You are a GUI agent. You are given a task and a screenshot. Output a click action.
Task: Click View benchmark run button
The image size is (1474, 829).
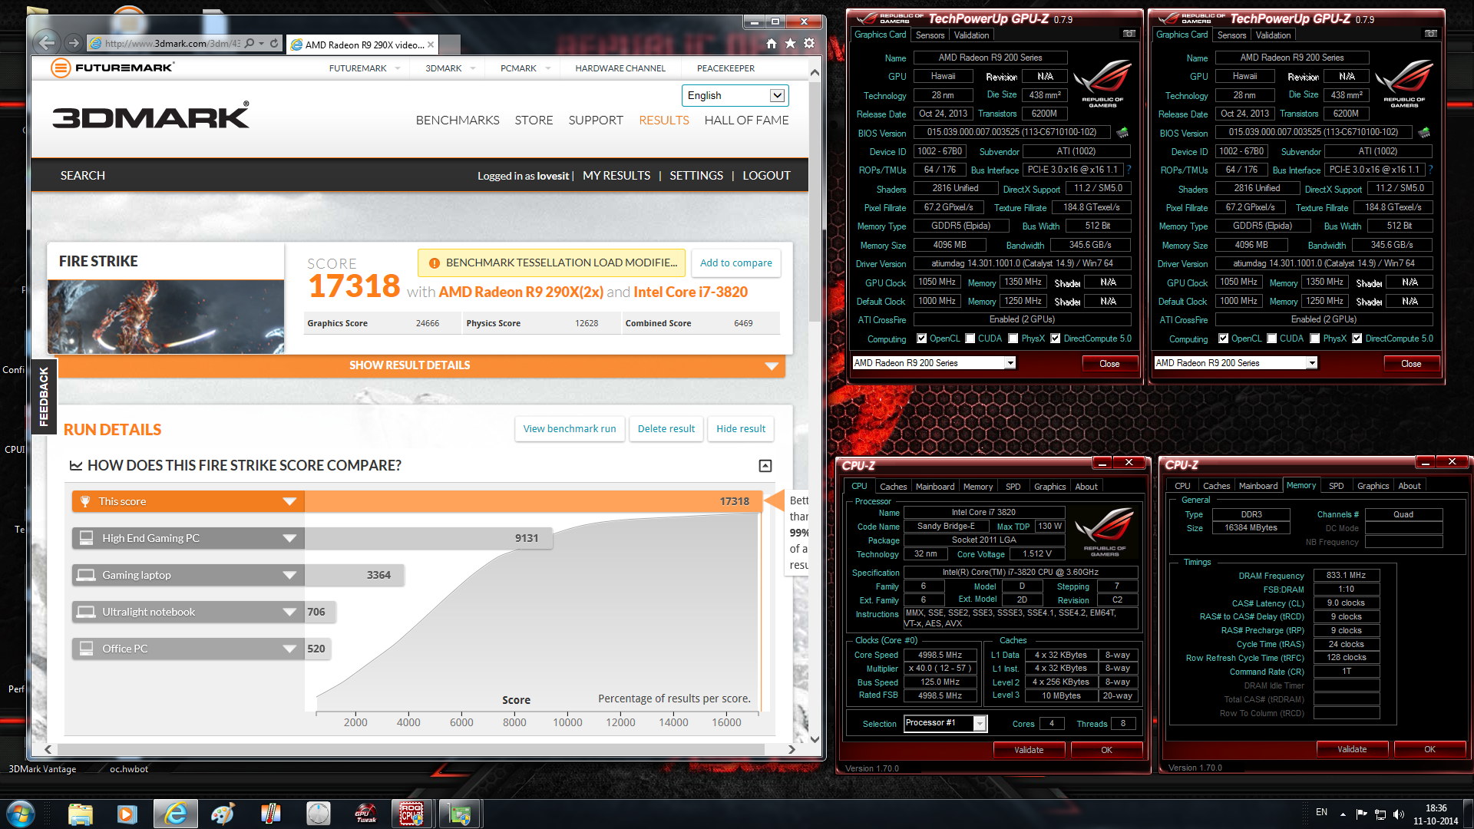pyautogui.click(x=570, y=429)
